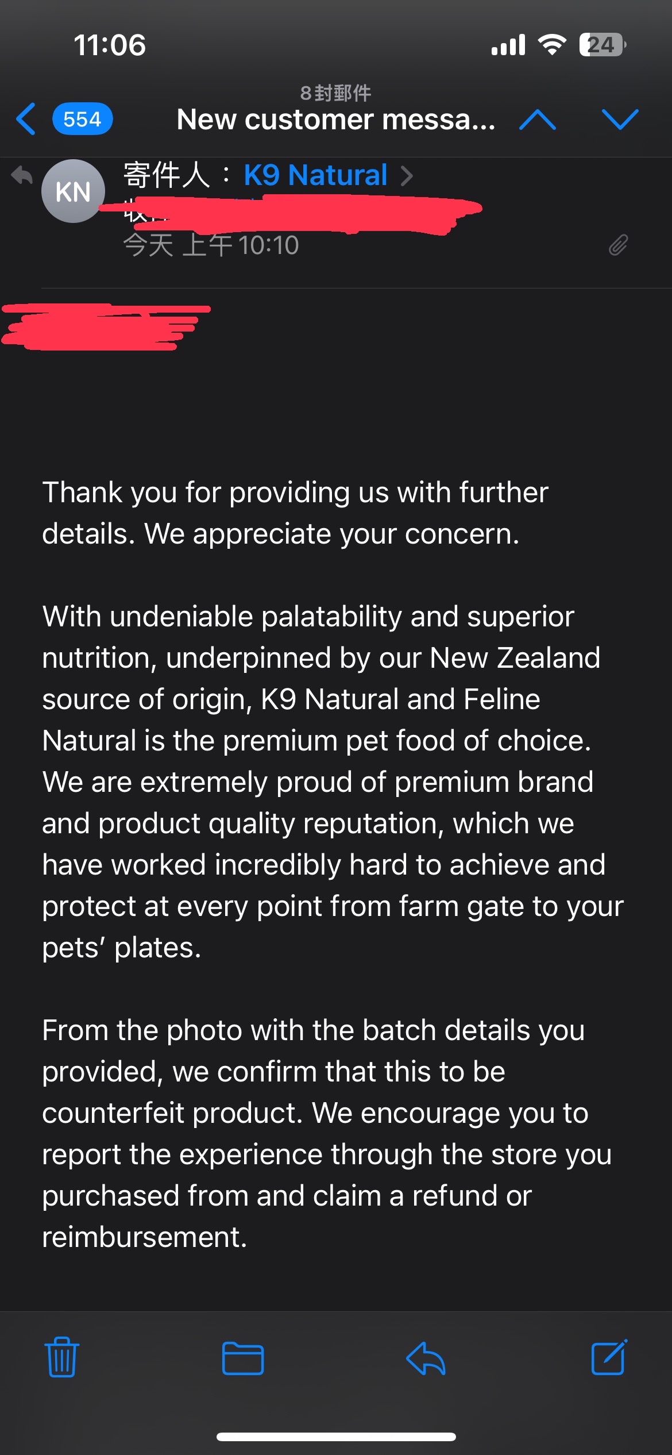The height and width of the screenshot is (1455, 672).
Task: Tap the home indicator bar
Action: [336, 1436]
